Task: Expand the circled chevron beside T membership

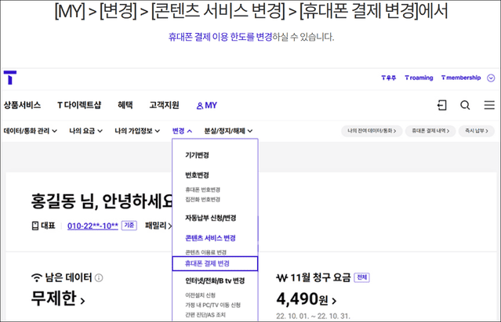Action: pyautogui.click(x=491, y=78)
